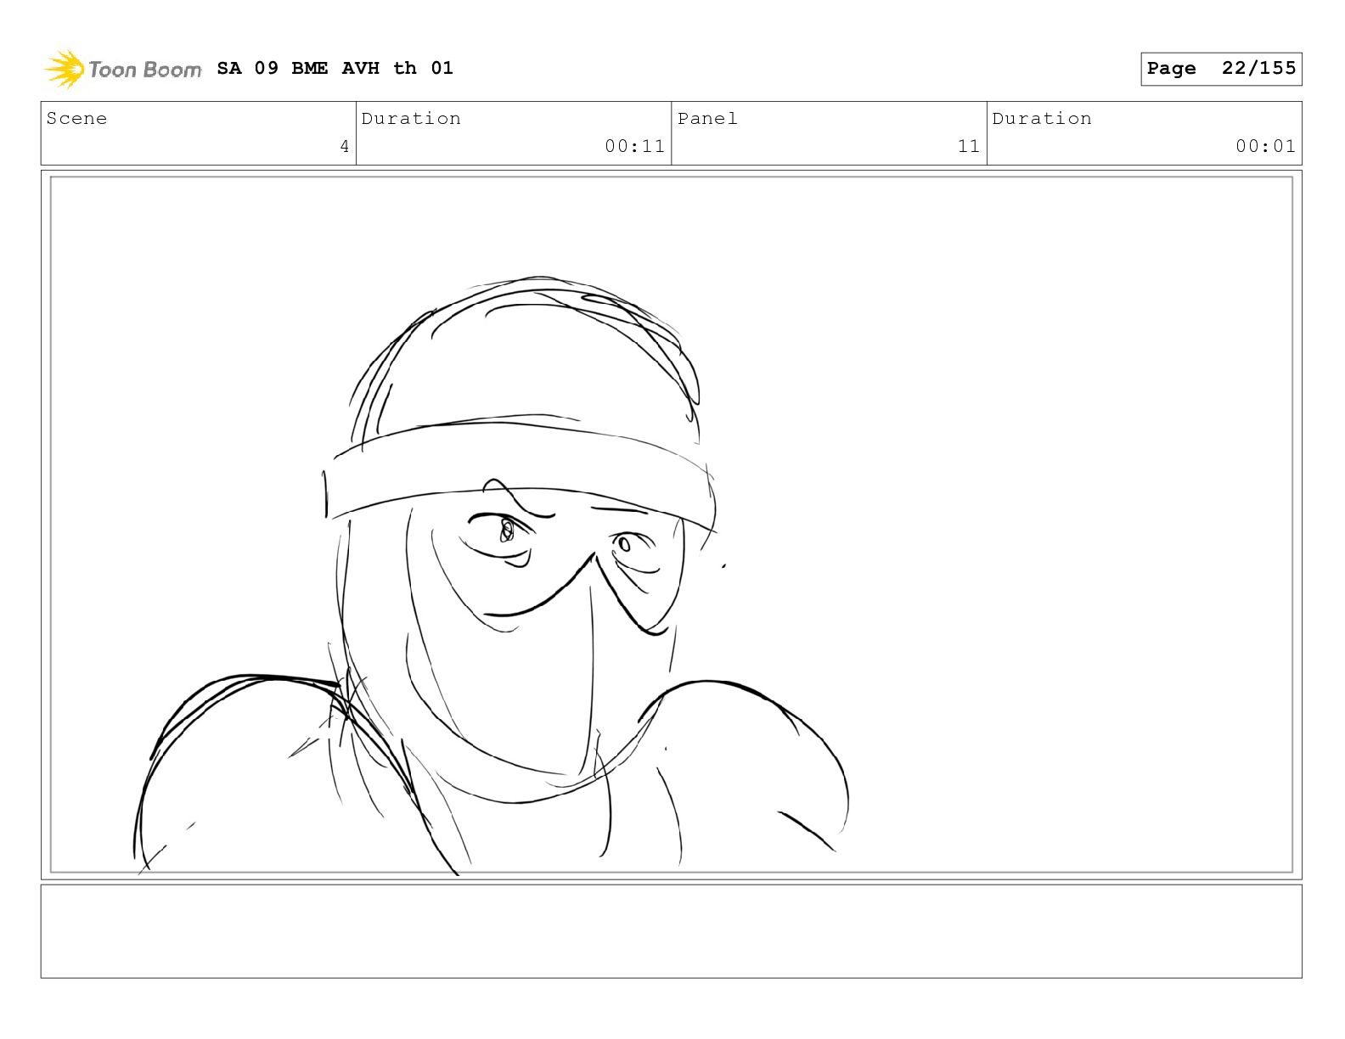Viewport: 1345px width, 1039px height.
Task: Click the storyboard sketch of masked character
Action: [492, 576]
